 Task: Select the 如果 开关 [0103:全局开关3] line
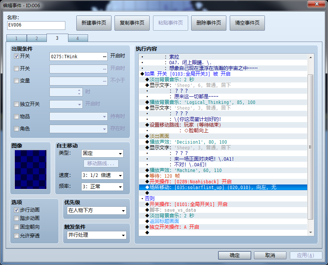pyautogui.click(x=223, y=74)
